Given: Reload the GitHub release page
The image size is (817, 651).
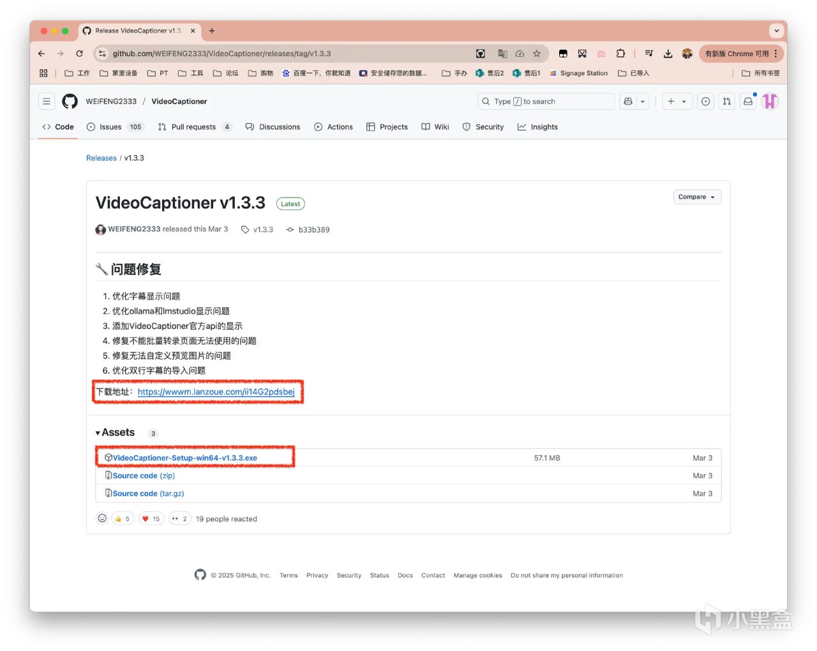Looking at the screenshot, I should click(79, 54).
